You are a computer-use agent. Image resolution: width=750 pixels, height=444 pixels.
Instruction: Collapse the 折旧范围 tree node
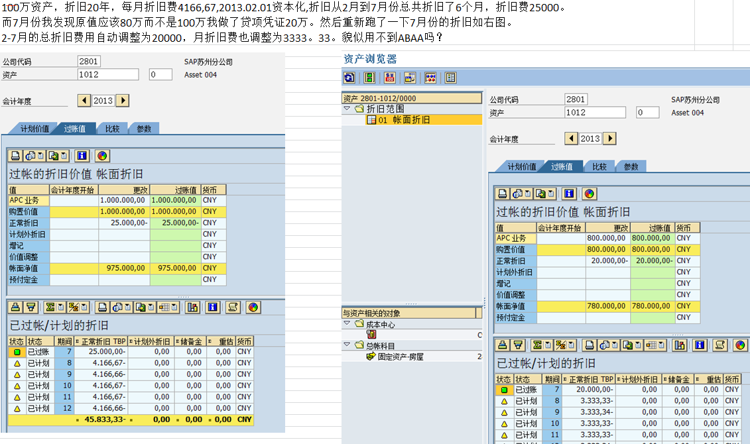[347, 109]
